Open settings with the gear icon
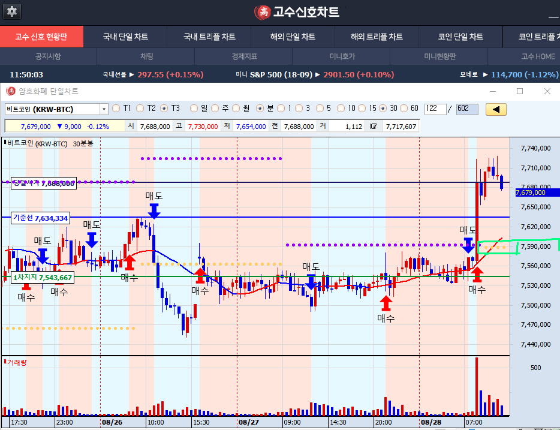560x430 pixels. [x=12, y=11]
